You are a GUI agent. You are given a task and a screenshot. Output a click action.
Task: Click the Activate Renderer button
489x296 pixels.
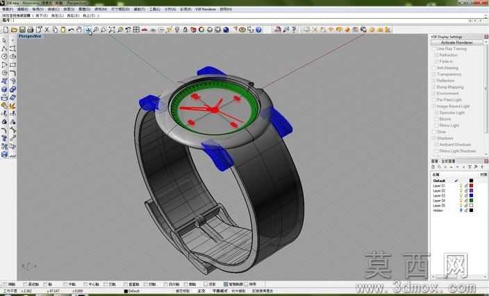[x=457, y=42]
